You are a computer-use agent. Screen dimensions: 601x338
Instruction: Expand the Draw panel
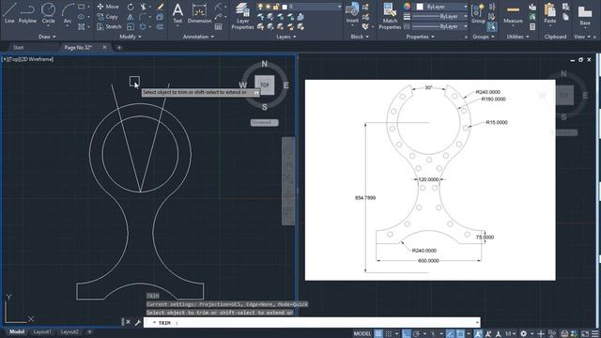pyautogui.click(x=47, y=37)
